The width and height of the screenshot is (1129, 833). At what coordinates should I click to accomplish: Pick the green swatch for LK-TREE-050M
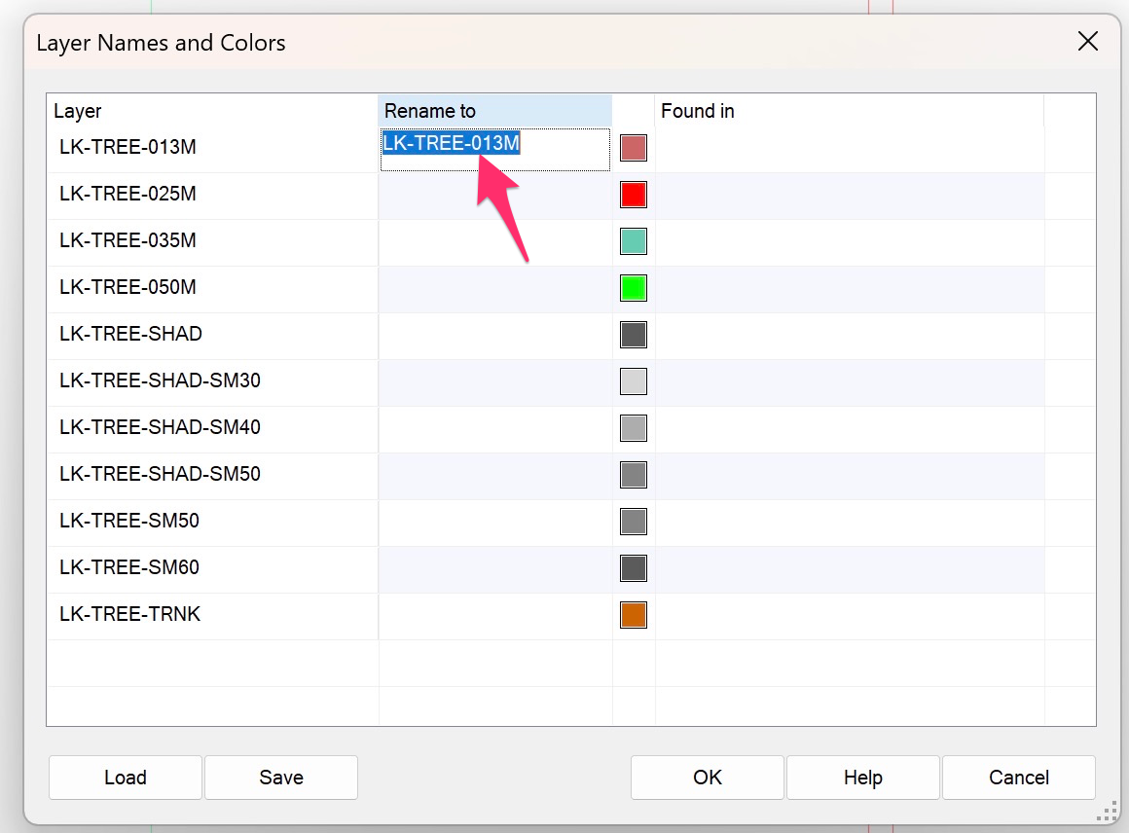pyautogui.click(x=633, y=288)
